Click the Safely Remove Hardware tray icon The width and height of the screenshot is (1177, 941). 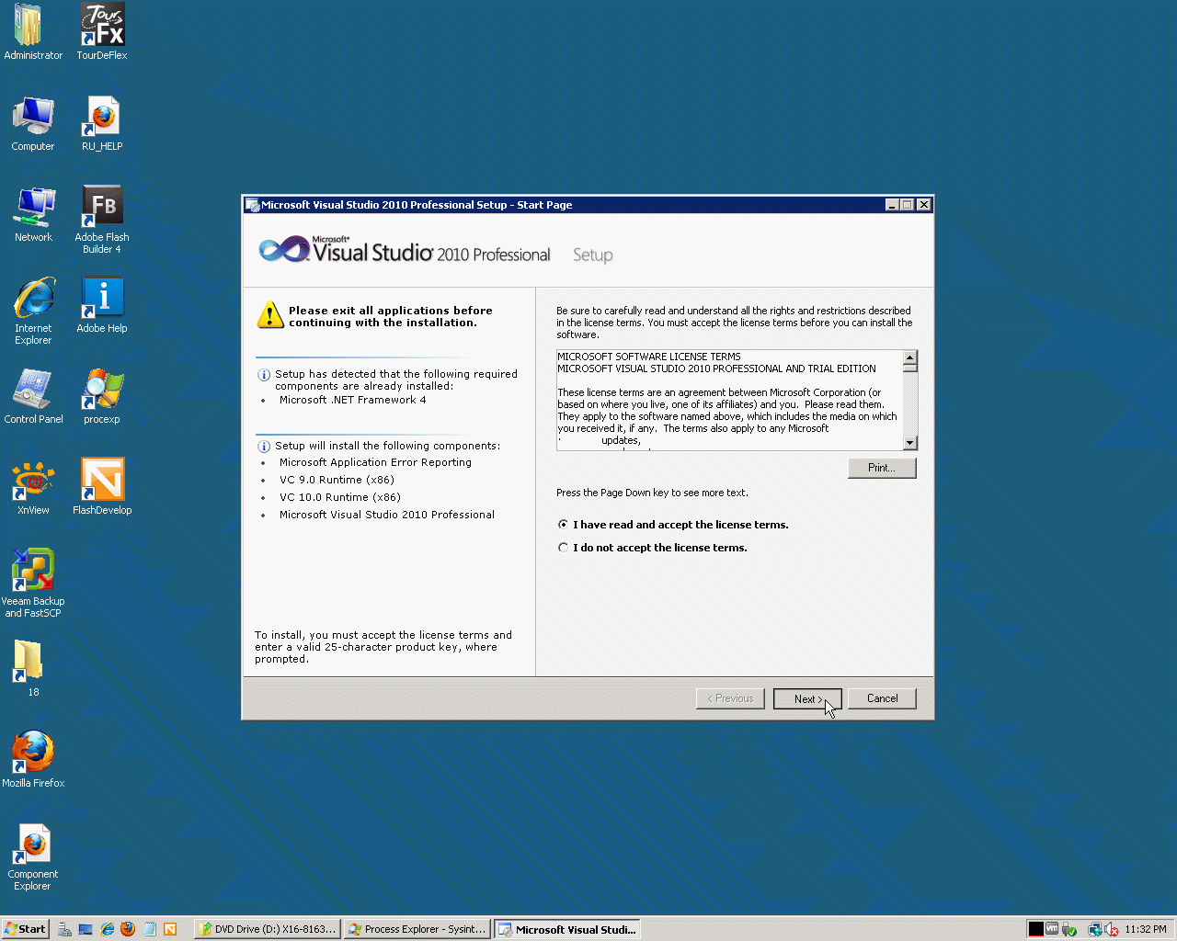click(x=1068, y=929)
